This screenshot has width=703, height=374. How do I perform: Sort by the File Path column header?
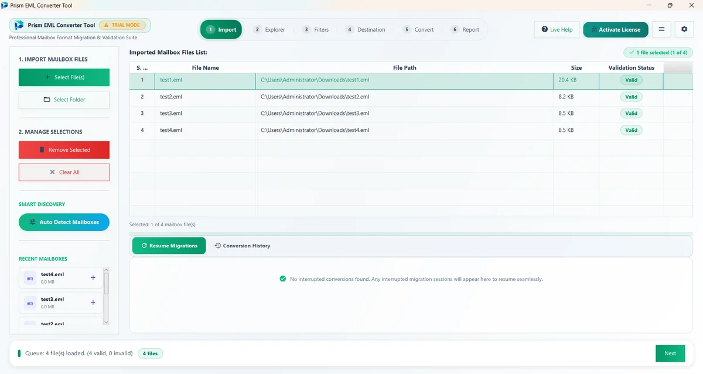tap(404, 67)
